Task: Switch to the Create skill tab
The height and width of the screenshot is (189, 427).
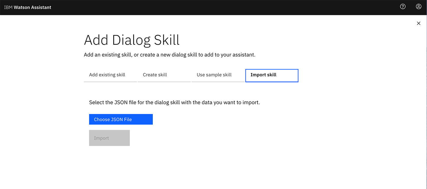Action: (x=164, y=75)
